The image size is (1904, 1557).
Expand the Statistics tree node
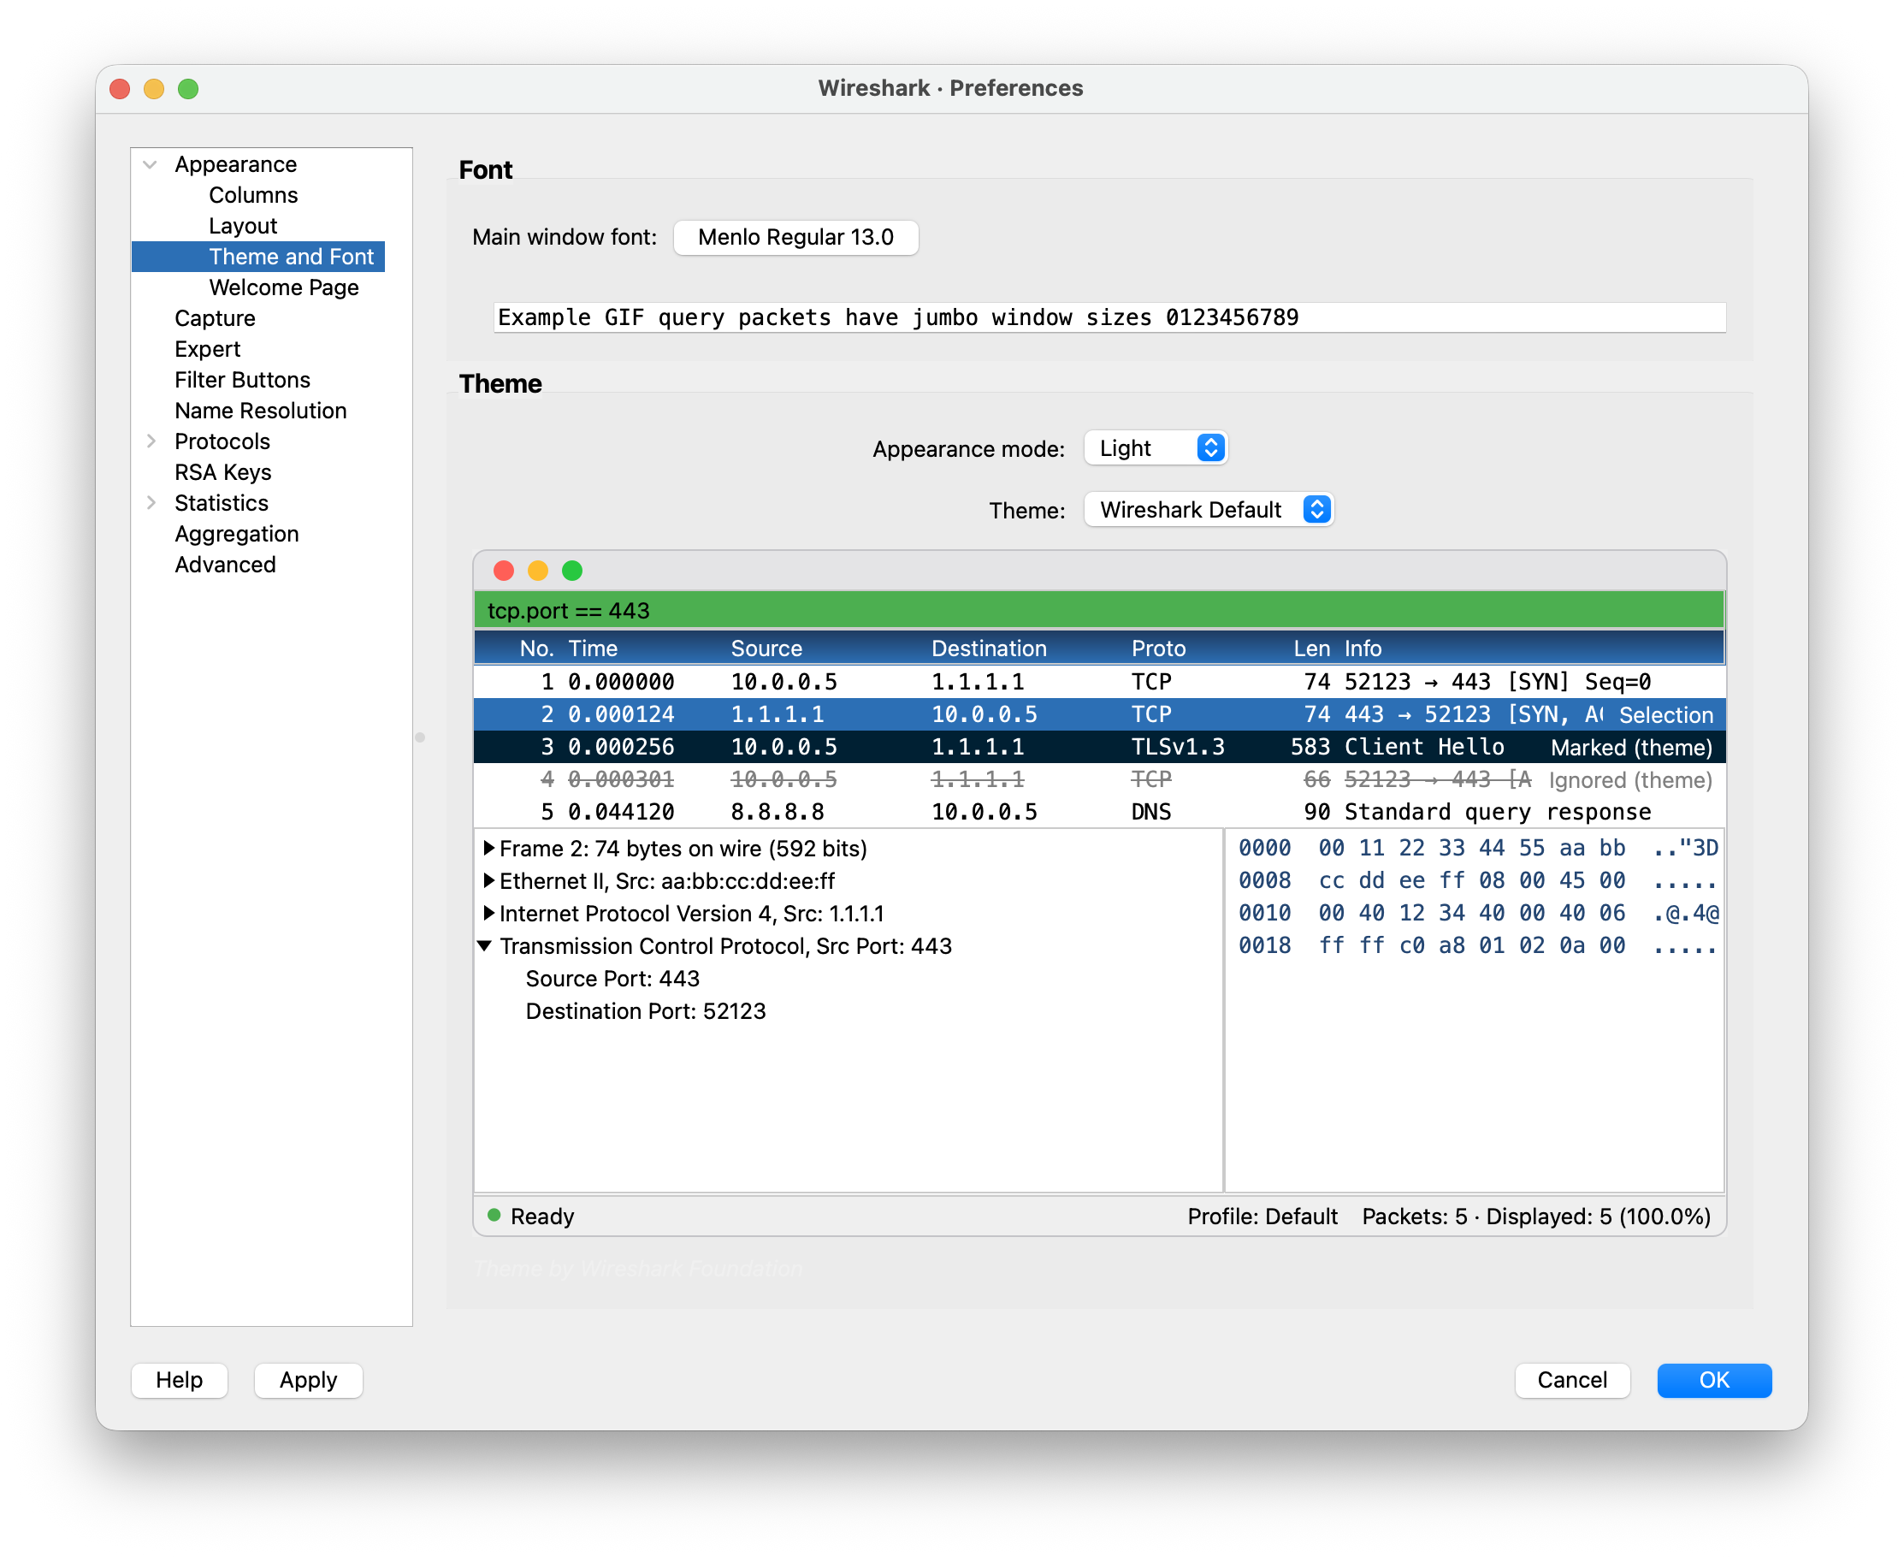click(x=151, y=503)
